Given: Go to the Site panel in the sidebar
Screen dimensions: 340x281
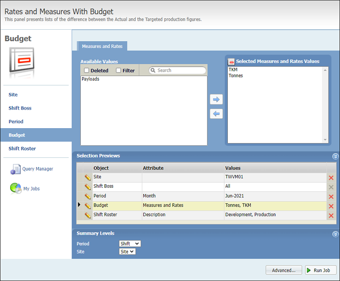Looking at the screenshot, I should [13, 95].
